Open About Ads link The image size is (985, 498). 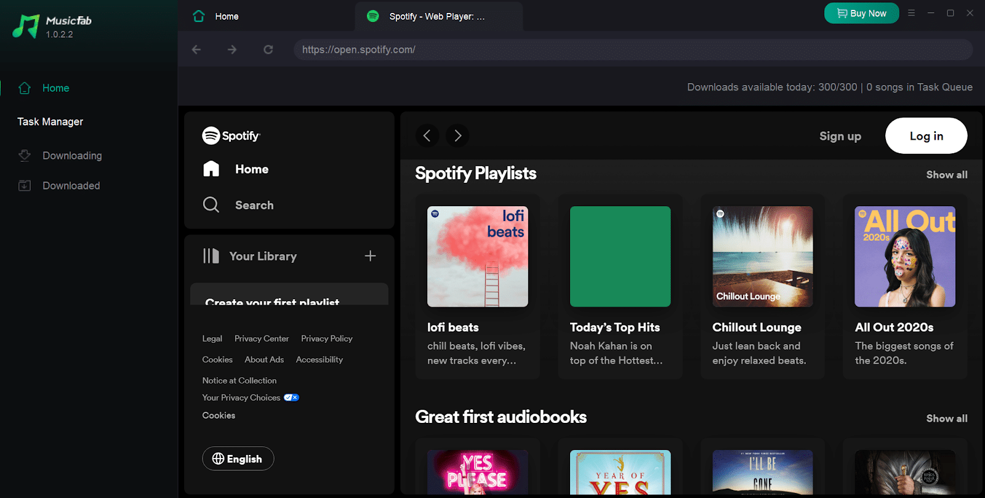click(x=264, y=359)
